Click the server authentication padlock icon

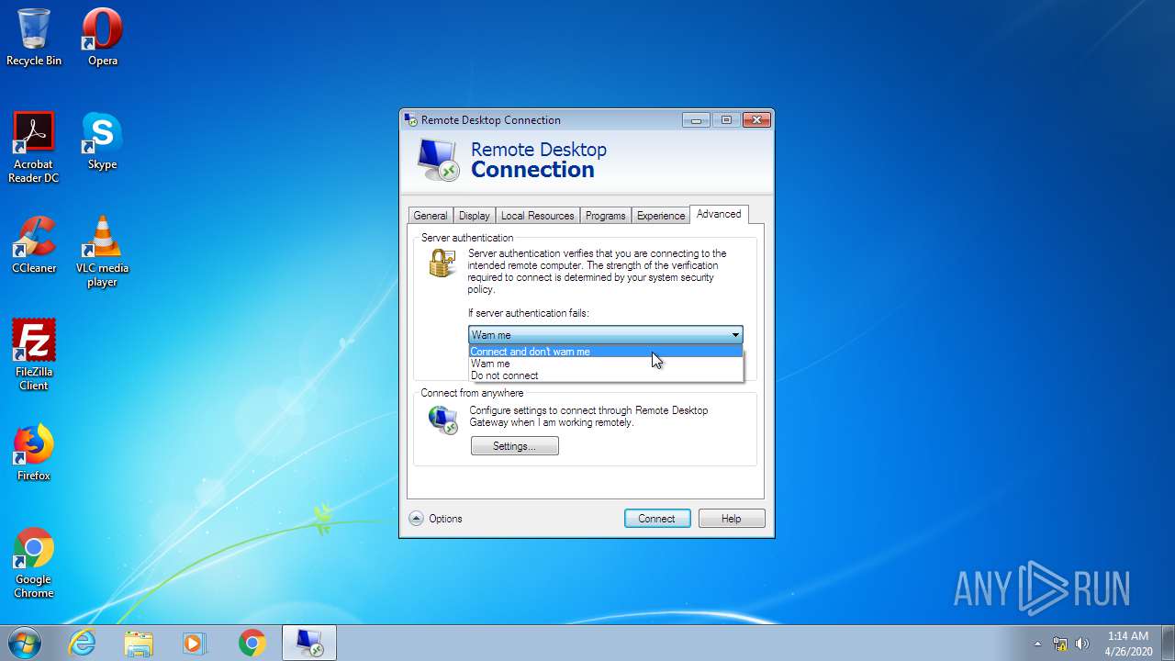click(x=442, y=263)
